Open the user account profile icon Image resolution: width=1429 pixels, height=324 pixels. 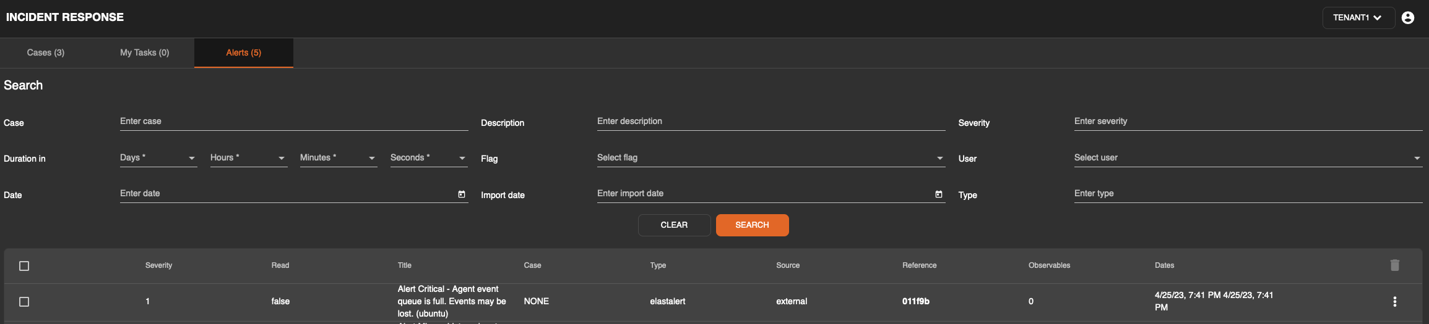point(1408,18)
